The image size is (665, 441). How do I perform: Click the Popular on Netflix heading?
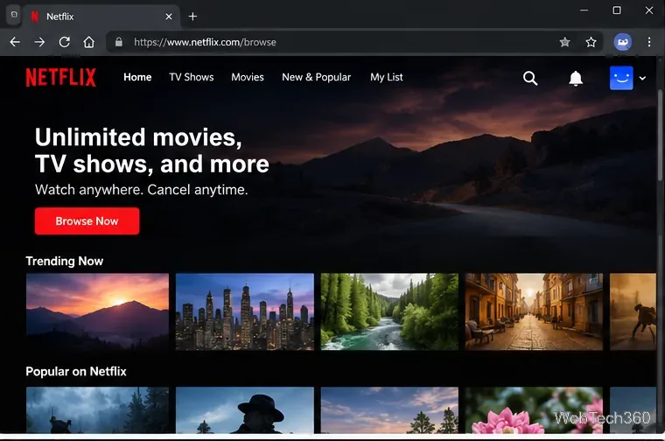(76, 372)
